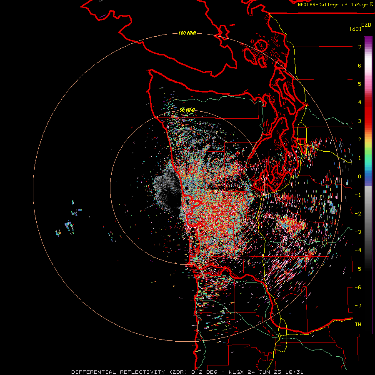Click the 4 value on the color scale
The image size is (375, 375).
360,102
